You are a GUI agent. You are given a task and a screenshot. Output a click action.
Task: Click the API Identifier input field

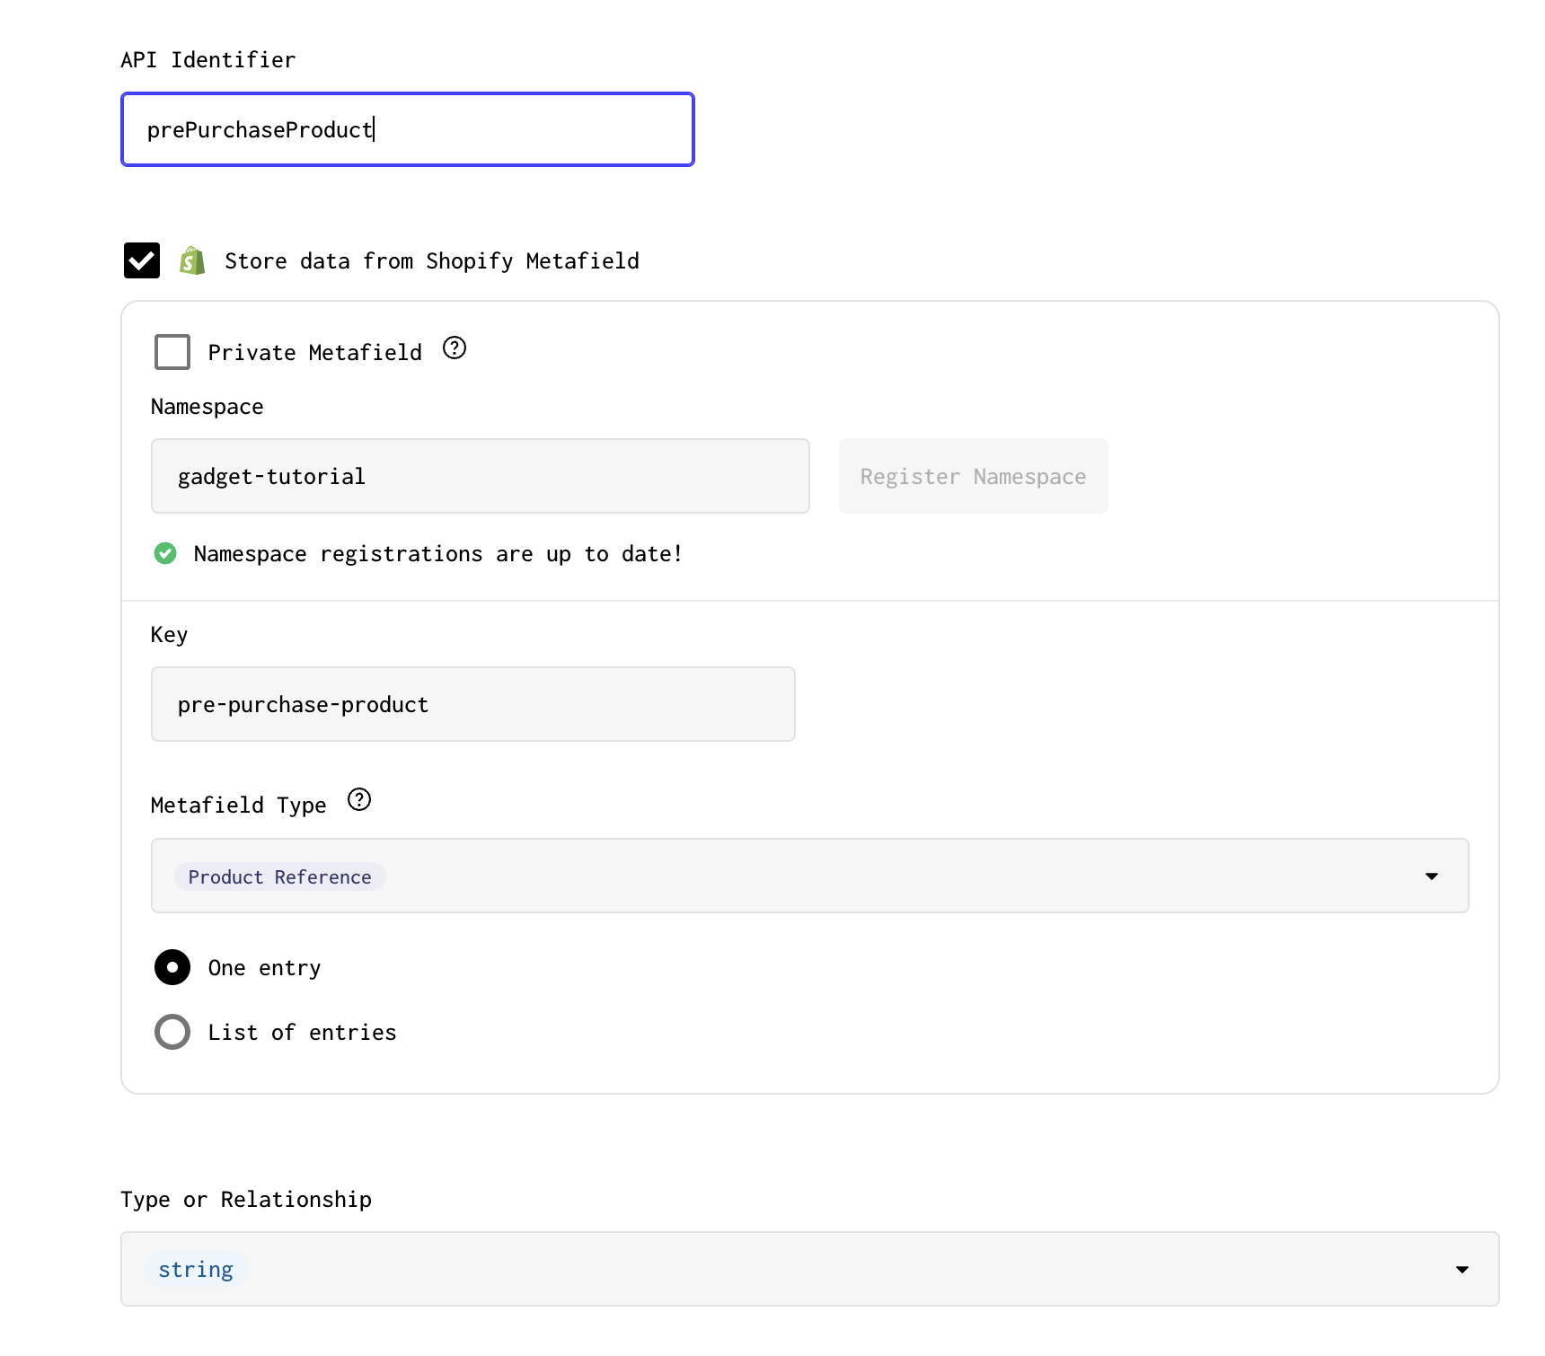coord(408,129)
